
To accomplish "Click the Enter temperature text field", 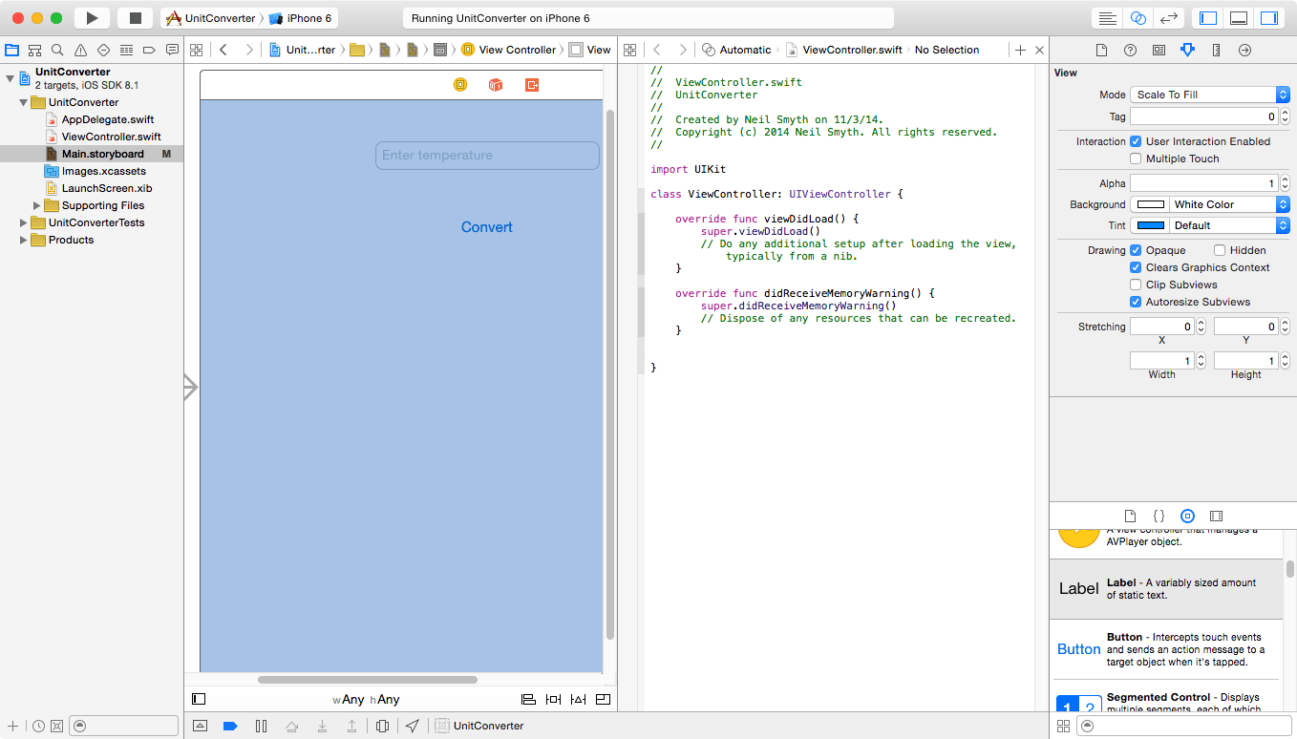I will [487, 156].
